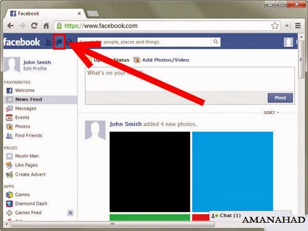Screen dimensions: 308x231
Task: Click the search magnifier button
Action: pyautogui.click(x=216, y=42)
